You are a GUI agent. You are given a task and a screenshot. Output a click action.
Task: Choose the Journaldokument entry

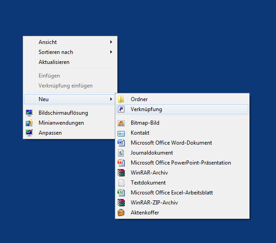tap(152, 153)
